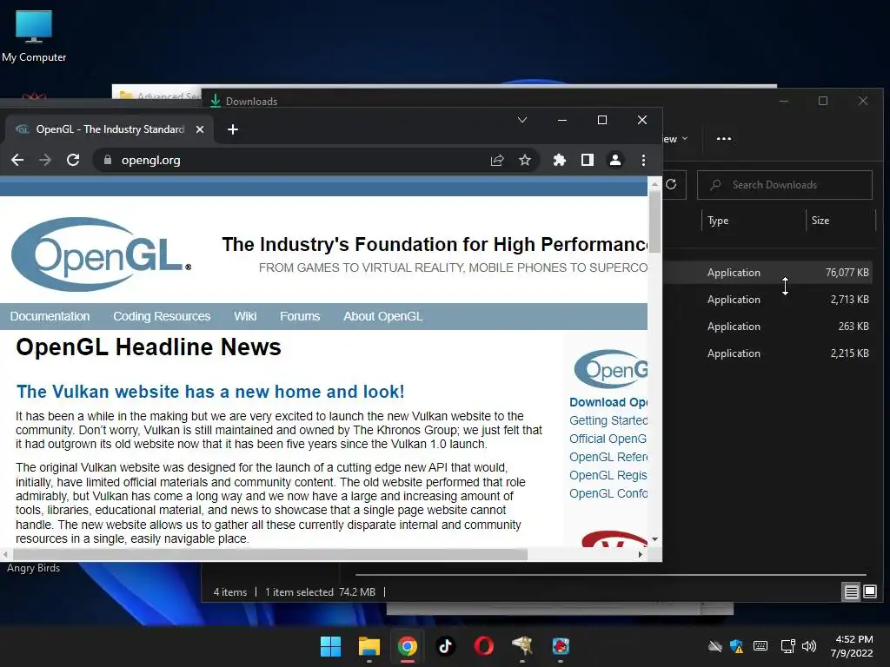
Task: Refresh the Downloads folder in File Explorer
Action: click(671, 184)
